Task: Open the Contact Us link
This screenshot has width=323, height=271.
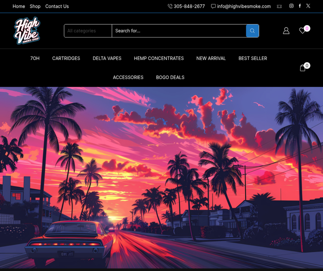Action: 57,6
